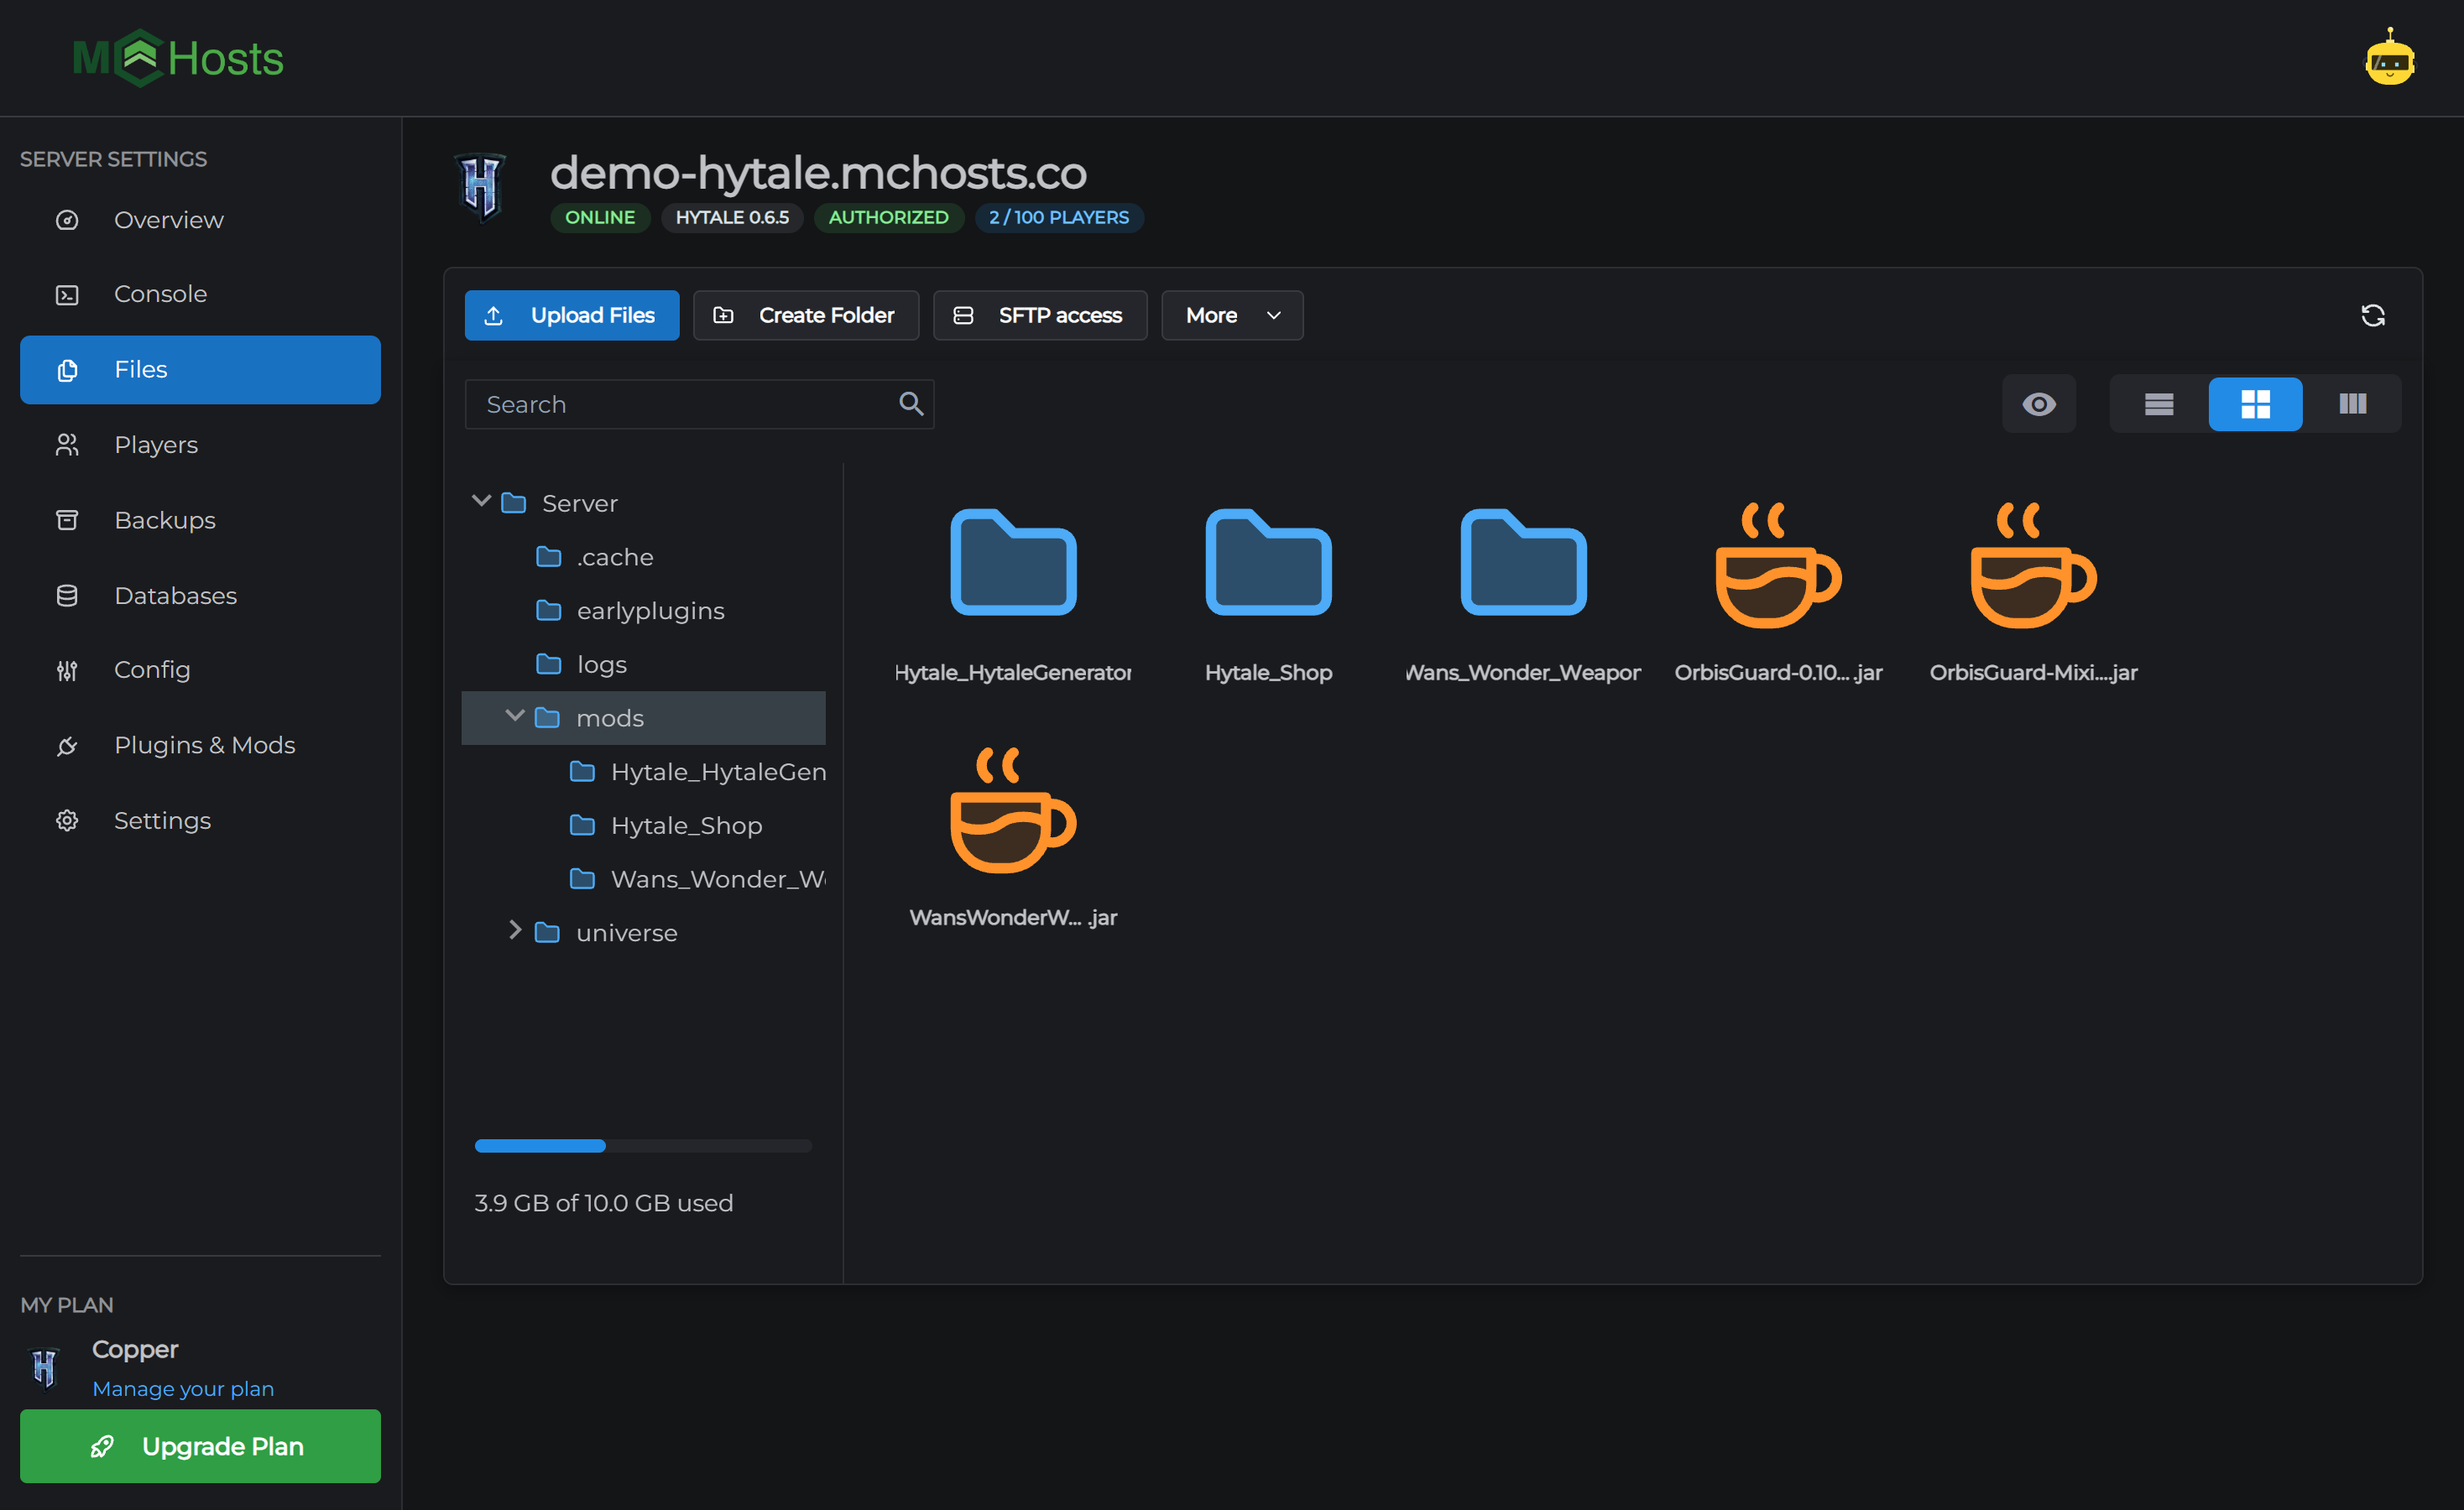
Task: Click the Copper plan Hytale icon
Action: pyautogui.click(x=44, y=1367)
